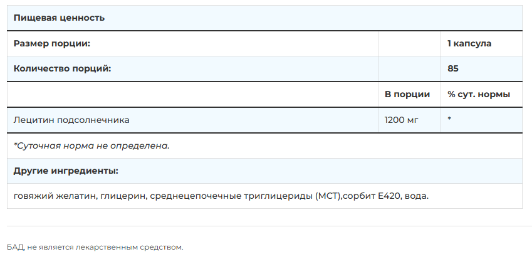
Task: Click the "Лецитин подсолнечника" ingredient row
Action: pos(71,120)
